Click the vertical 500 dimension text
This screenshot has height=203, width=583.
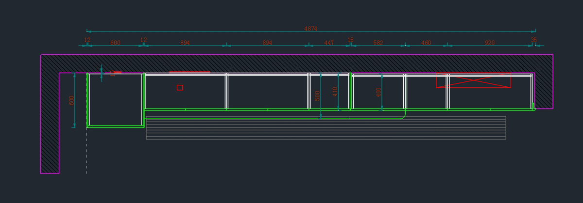point(317,95)
